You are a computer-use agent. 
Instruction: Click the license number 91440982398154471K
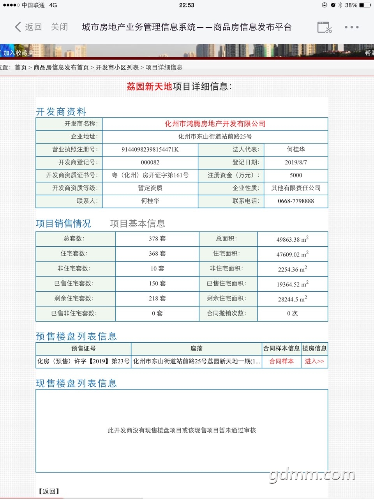[x=150, y=150]
